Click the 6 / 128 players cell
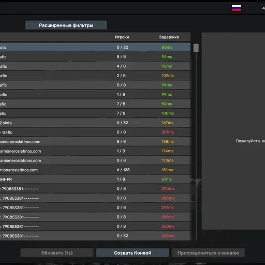Screen dimensions: 265x265 tap(123, 170)
